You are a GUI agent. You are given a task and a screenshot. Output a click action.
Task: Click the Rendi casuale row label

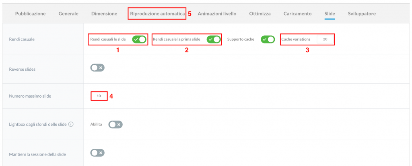22,39
